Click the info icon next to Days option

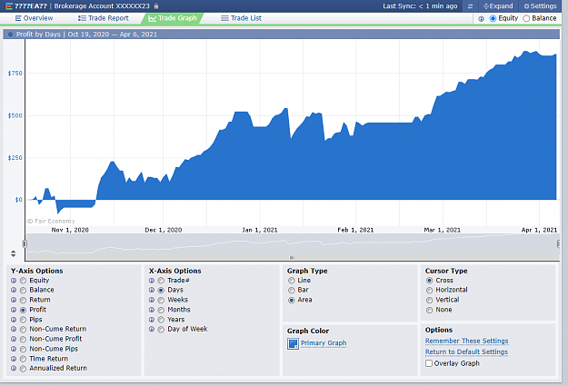[152, 290]
